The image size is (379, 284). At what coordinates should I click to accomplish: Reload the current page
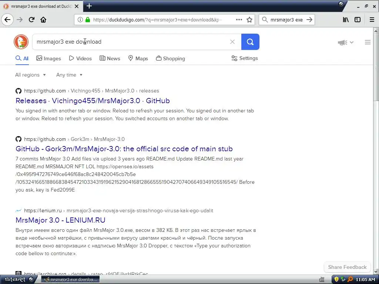[x=31, y=20]
